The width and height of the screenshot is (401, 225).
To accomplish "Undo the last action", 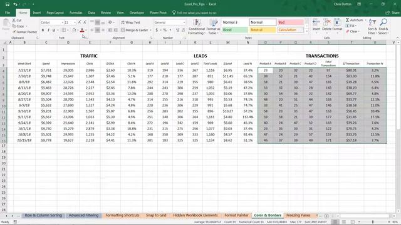I will (x=15, y=4).
